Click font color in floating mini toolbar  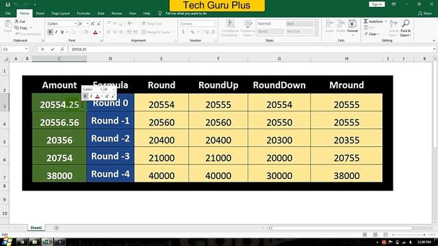(97, 96)
